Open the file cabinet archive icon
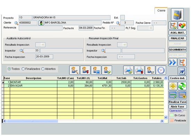The height and width of the screenshot is (136, 191). tap(177, 15)
